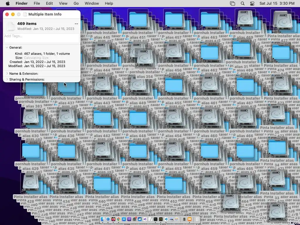Launch purple Visual Studio from the Dock
Viewport: 300px width, 225px height.
tap(145, 219)
